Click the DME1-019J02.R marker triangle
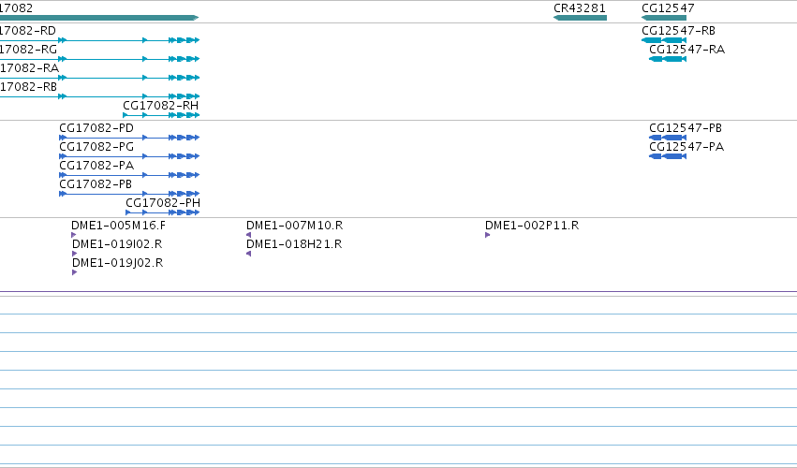The image size is (797, 468). (x=75, y=272)
